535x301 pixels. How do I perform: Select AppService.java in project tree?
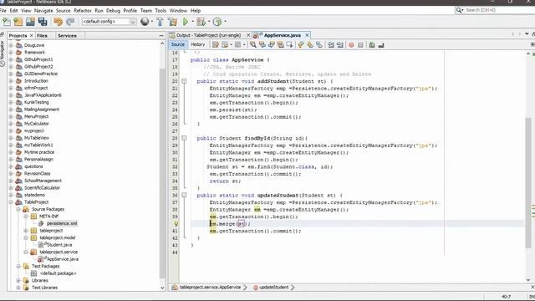63,259
